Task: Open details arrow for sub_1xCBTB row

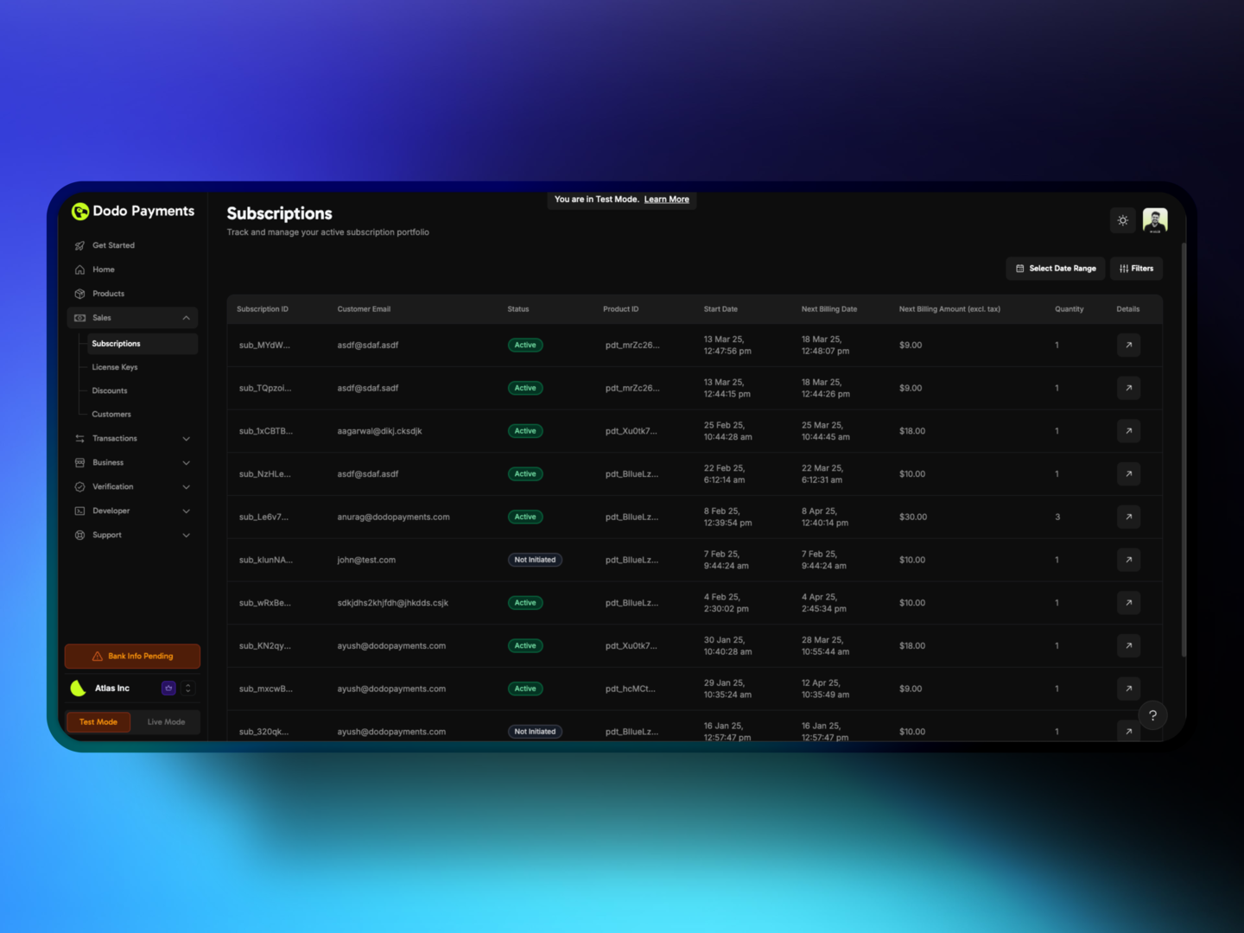Action: tap(1128, 431)
